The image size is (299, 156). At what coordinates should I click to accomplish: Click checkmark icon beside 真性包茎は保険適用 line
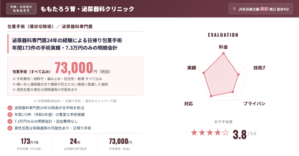(x=10, y=128)
